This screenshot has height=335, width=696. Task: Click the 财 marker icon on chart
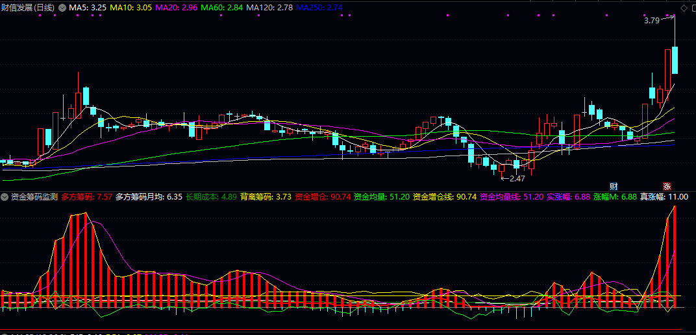(614, 185)
